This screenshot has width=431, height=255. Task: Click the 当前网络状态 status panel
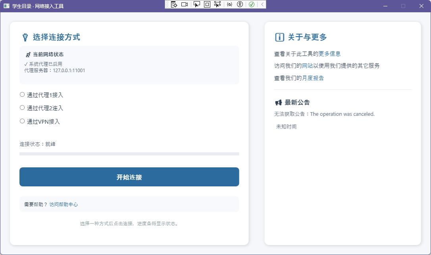tap(129, 65)
